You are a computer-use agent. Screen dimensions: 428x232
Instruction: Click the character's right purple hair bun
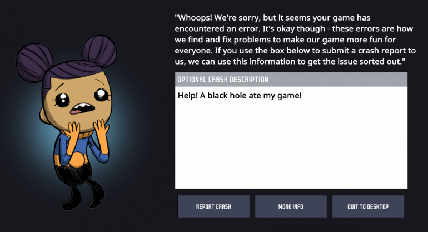(99, 52)
